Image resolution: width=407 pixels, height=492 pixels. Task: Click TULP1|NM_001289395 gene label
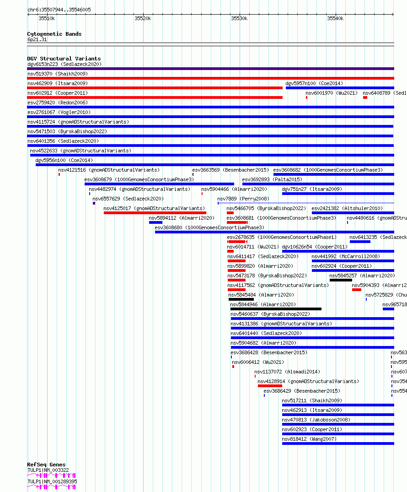(53, 481)
